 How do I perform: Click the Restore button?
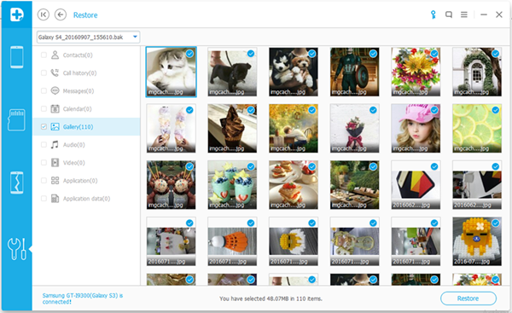click(468, 299)
